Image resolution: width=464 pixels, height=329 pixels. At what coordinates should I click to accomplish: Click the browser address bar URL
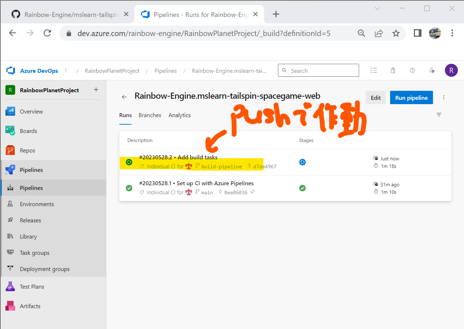click(x=204, y=34)
